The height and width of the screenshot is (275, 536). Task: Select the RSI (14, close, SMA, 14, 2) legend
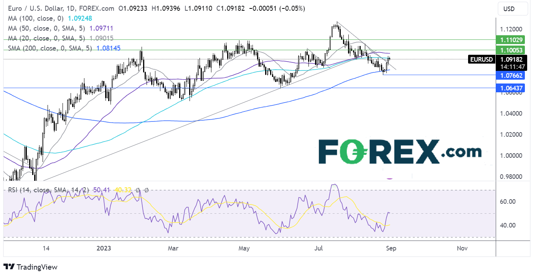[48, 190]
